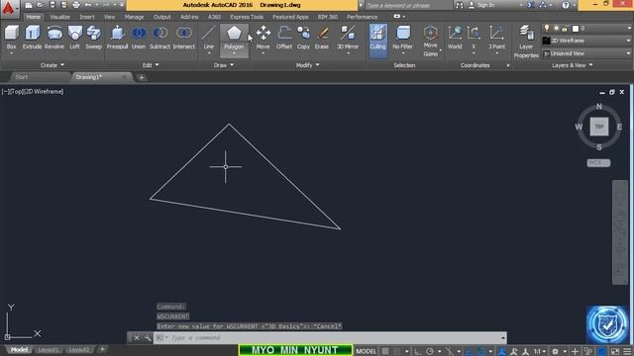Select the Offset tool
The width and height of the screenshot is (634, 356).
[284, 38]
